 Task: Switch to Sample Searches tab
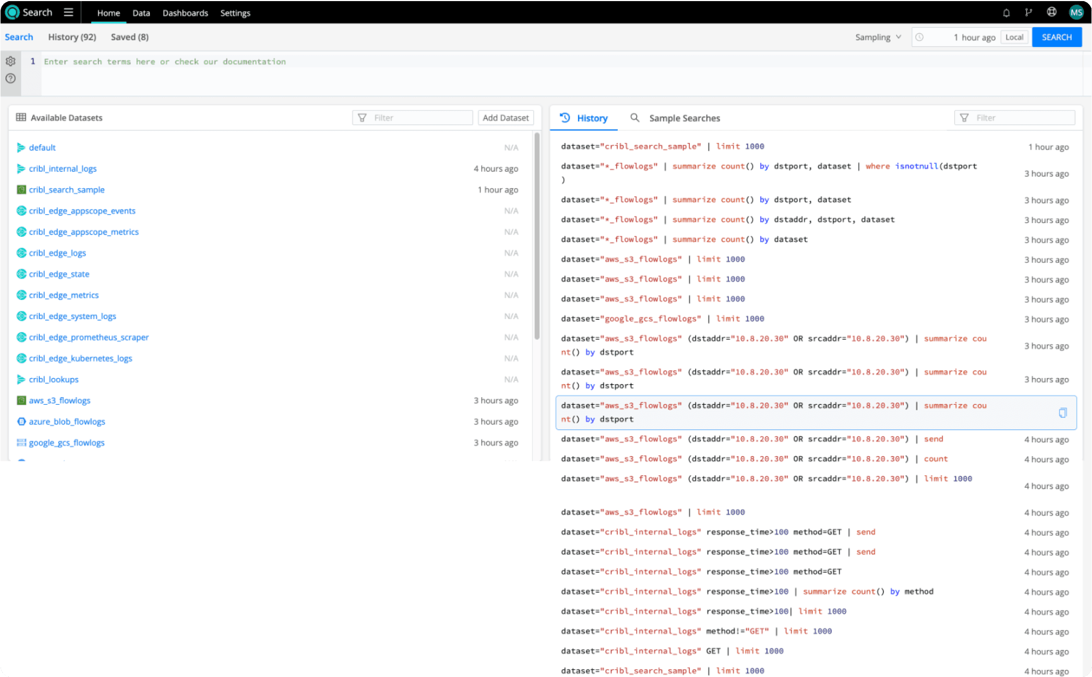[x=684, y=118]
